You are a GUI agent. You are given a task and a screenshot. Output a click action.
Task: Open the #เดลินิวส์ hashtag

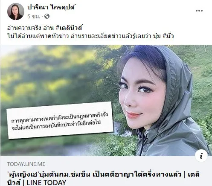point(69,28)
